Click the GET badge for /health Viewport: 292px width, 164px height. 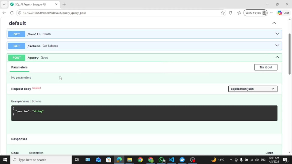(17, 34)
